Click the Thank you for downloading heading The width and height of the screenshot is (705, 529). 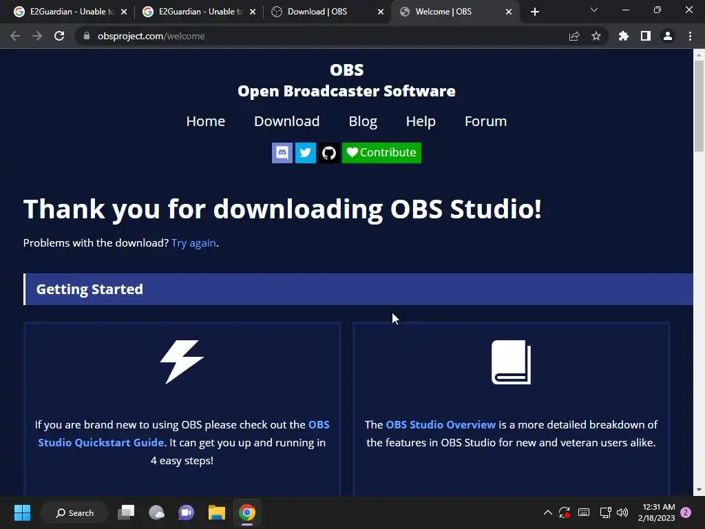pyautogui.click(x=282, y=209)
